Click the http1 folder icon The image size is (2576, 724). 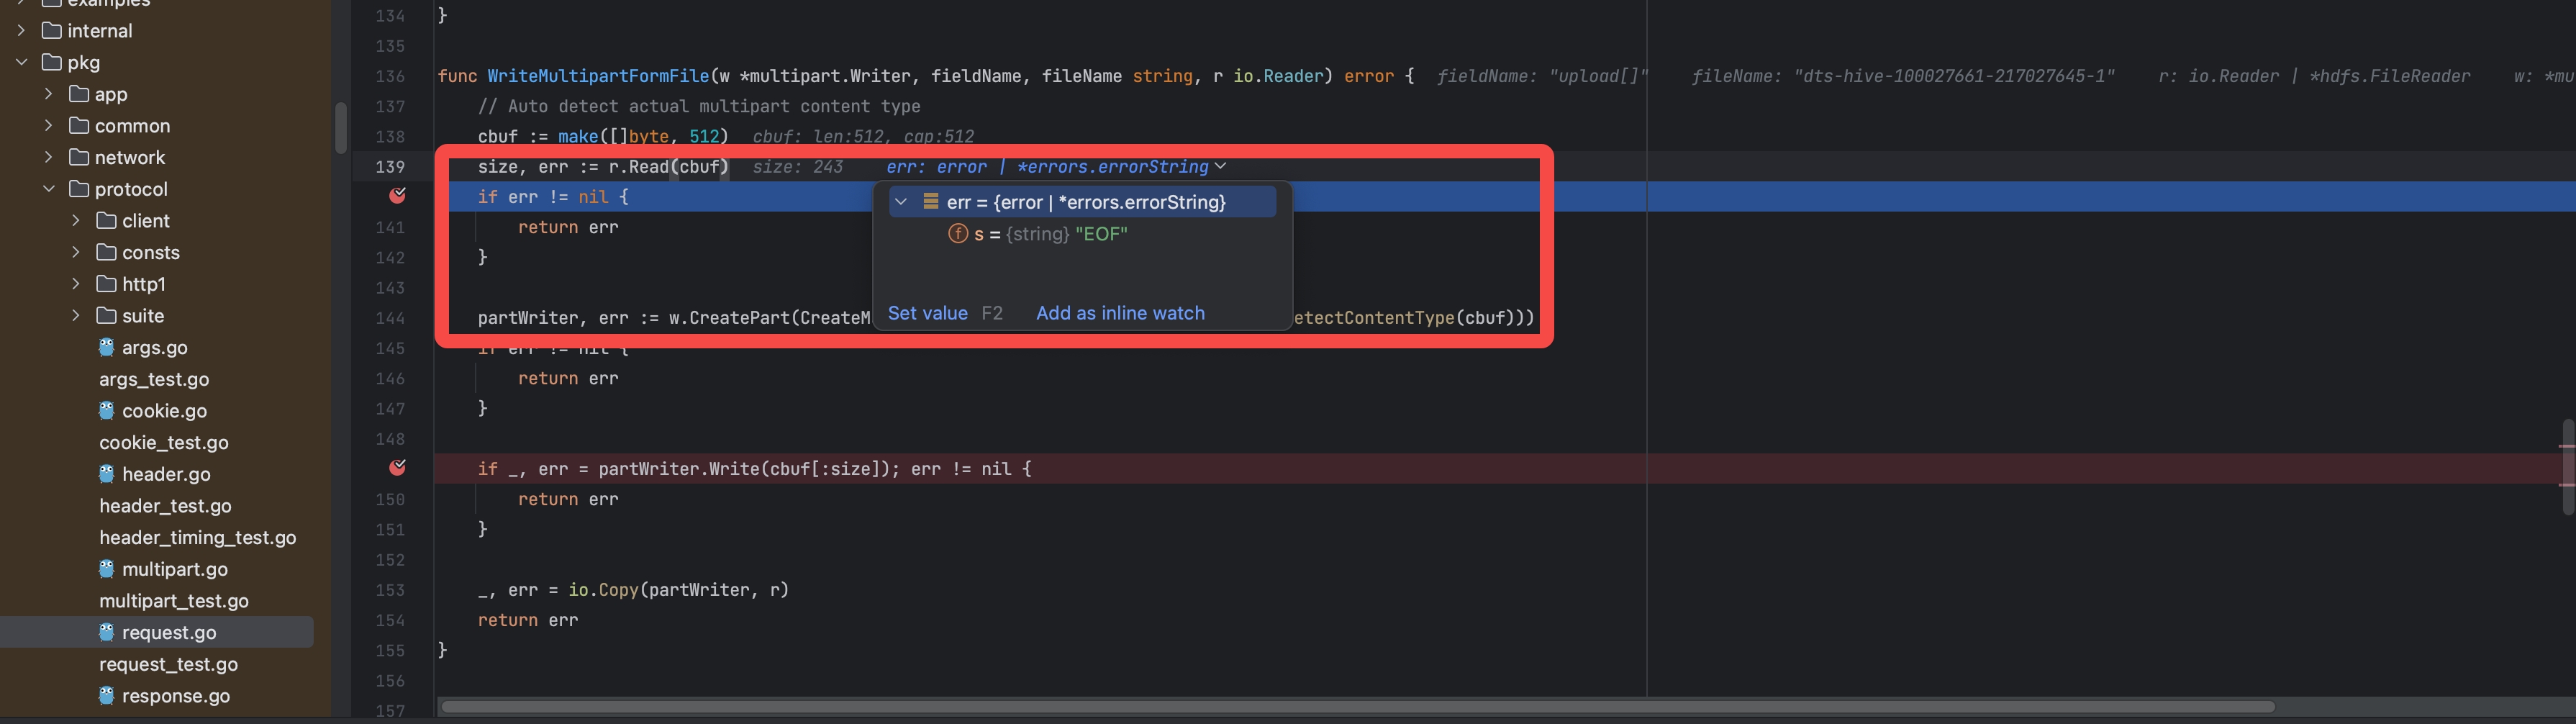tap(106, 284)
